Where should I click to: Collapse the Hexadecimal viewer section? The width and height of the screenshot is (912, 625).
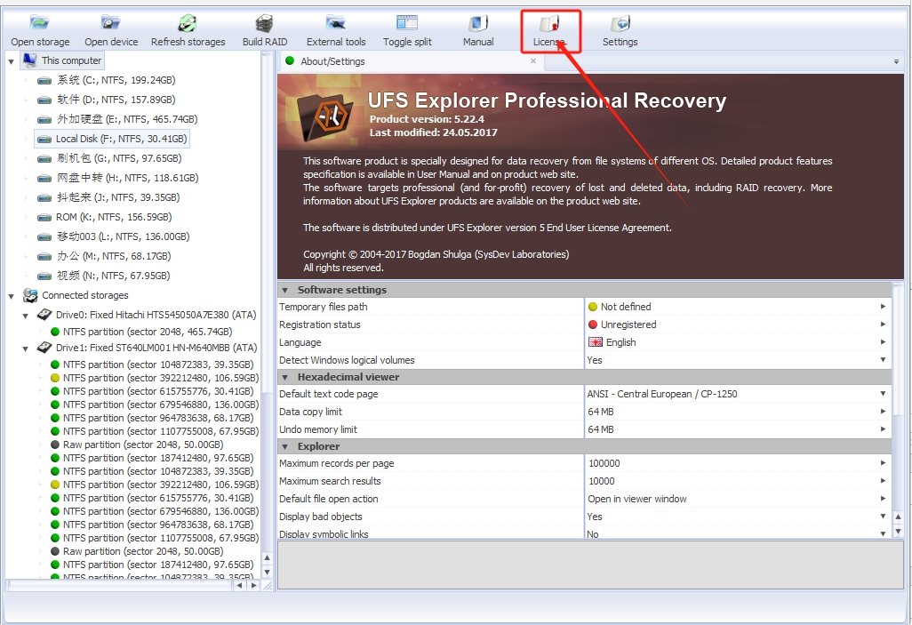click(x=285, y=377)
